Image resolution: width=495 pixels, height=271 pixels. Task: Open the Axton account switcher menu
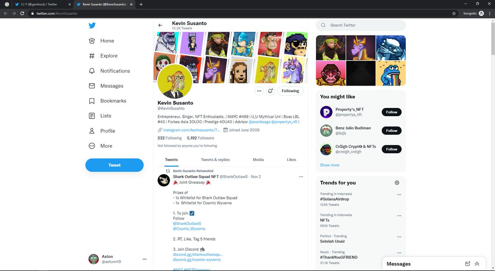coord(144,259)
